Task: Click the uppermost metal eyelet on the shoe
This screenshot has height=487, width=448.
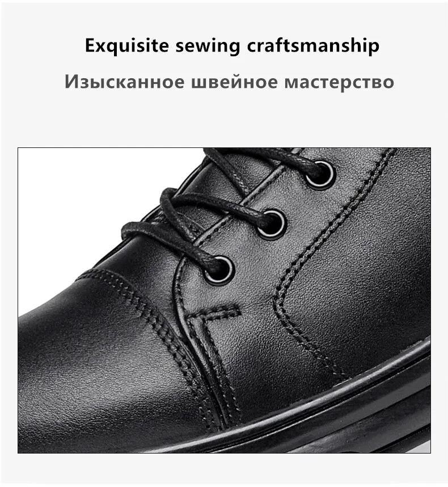Action: (x=321, y=175)
